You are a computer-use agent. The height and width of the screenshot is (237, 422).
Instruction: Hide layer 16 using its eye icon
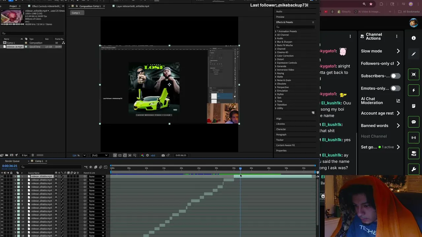pyautogui.click(x=2, y=229)
